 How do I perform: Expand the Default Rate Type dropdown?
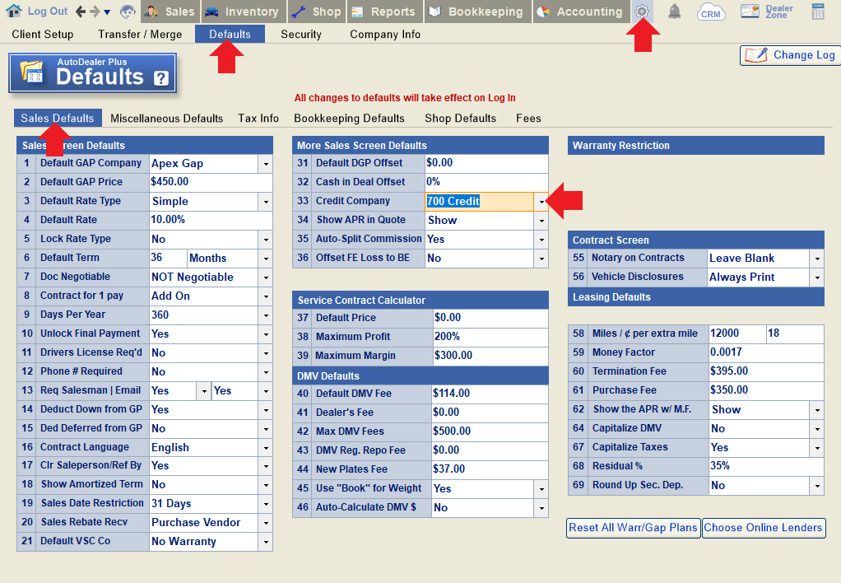[266, 201]
